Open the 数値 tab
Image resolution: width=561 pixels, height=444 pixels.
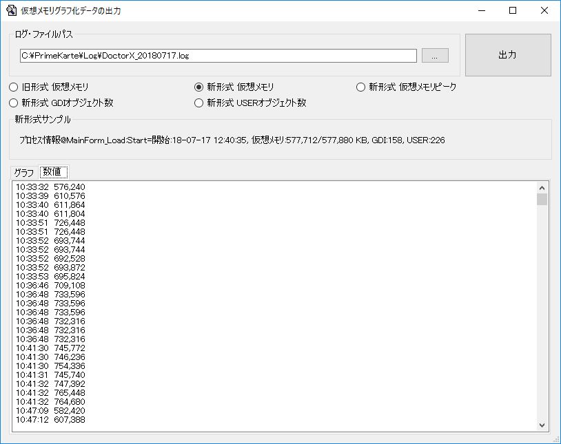click(53, 171)
